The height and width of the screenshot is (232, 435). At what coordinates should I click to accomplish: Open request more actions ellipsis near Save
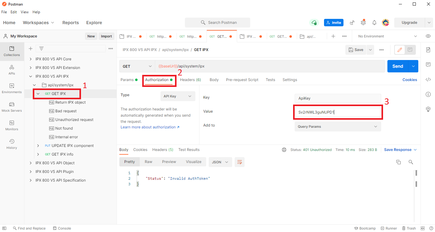[x=382, y=50]
